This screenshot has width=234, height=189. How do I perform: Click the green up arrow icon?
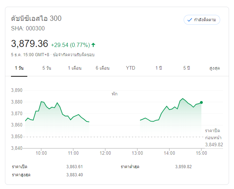pyautogui.click(x=93, y=45)
